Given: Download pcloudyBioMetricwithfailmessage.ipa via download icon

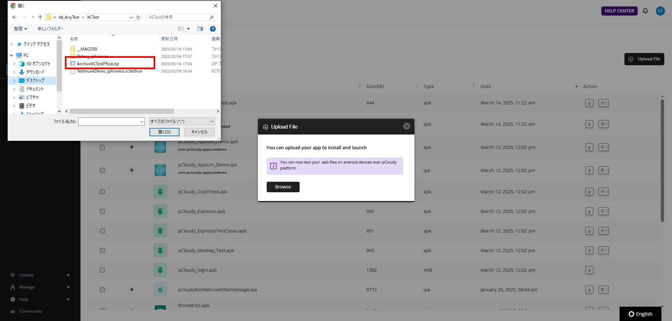Looking at the screenshot, I should (x=589, y=289).
